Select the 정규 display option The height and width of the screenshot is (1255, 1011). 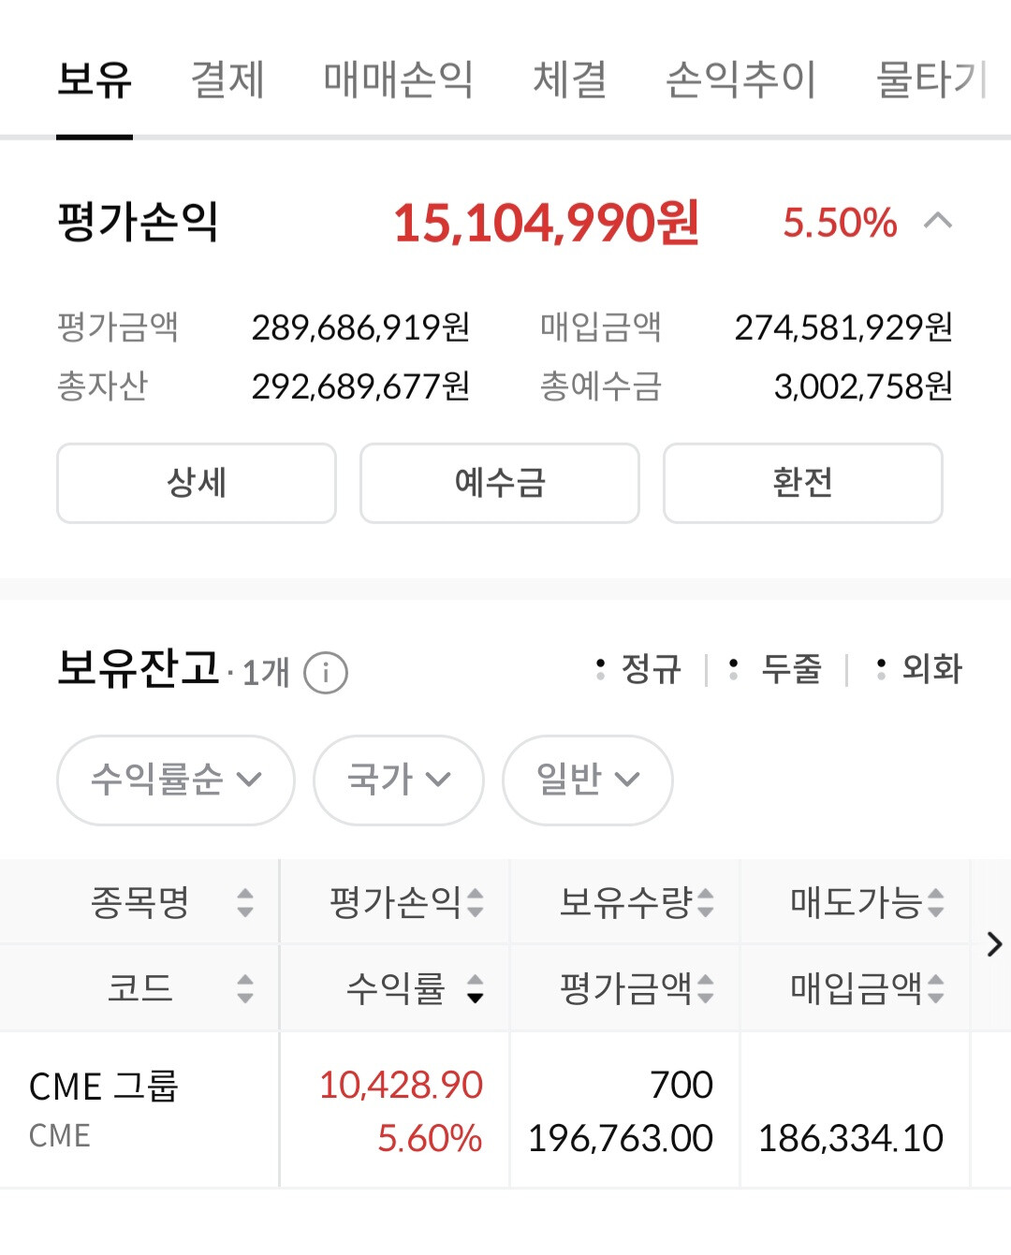pos(640,668)
